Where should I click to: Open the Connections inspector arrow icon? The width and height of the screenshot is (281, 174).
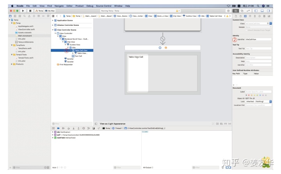(x=260, y=16)
